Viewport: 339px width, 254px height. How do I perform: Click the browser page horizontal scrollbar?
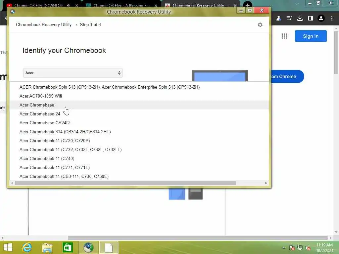[x=198, y=238]
